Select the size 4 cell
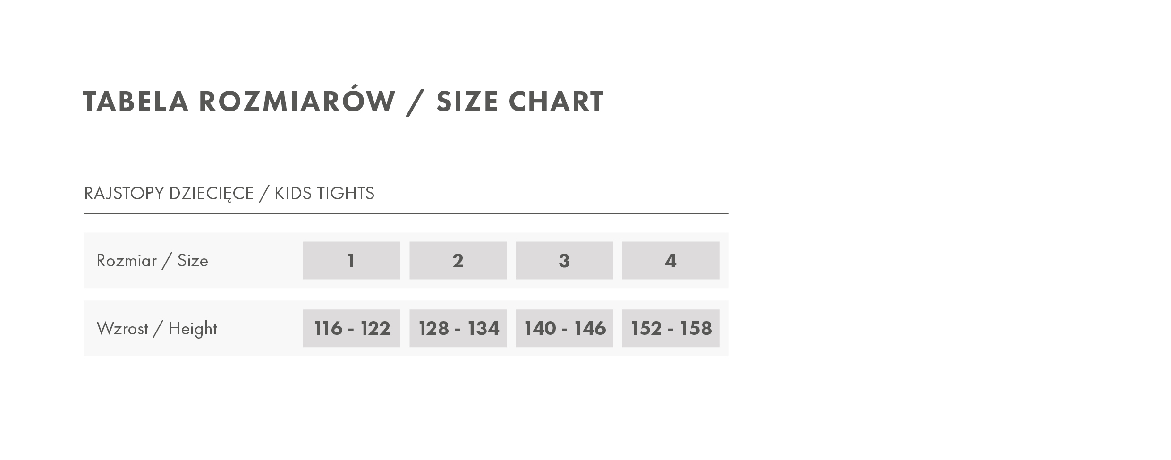The image size is (1171, 460). [670, 260]
